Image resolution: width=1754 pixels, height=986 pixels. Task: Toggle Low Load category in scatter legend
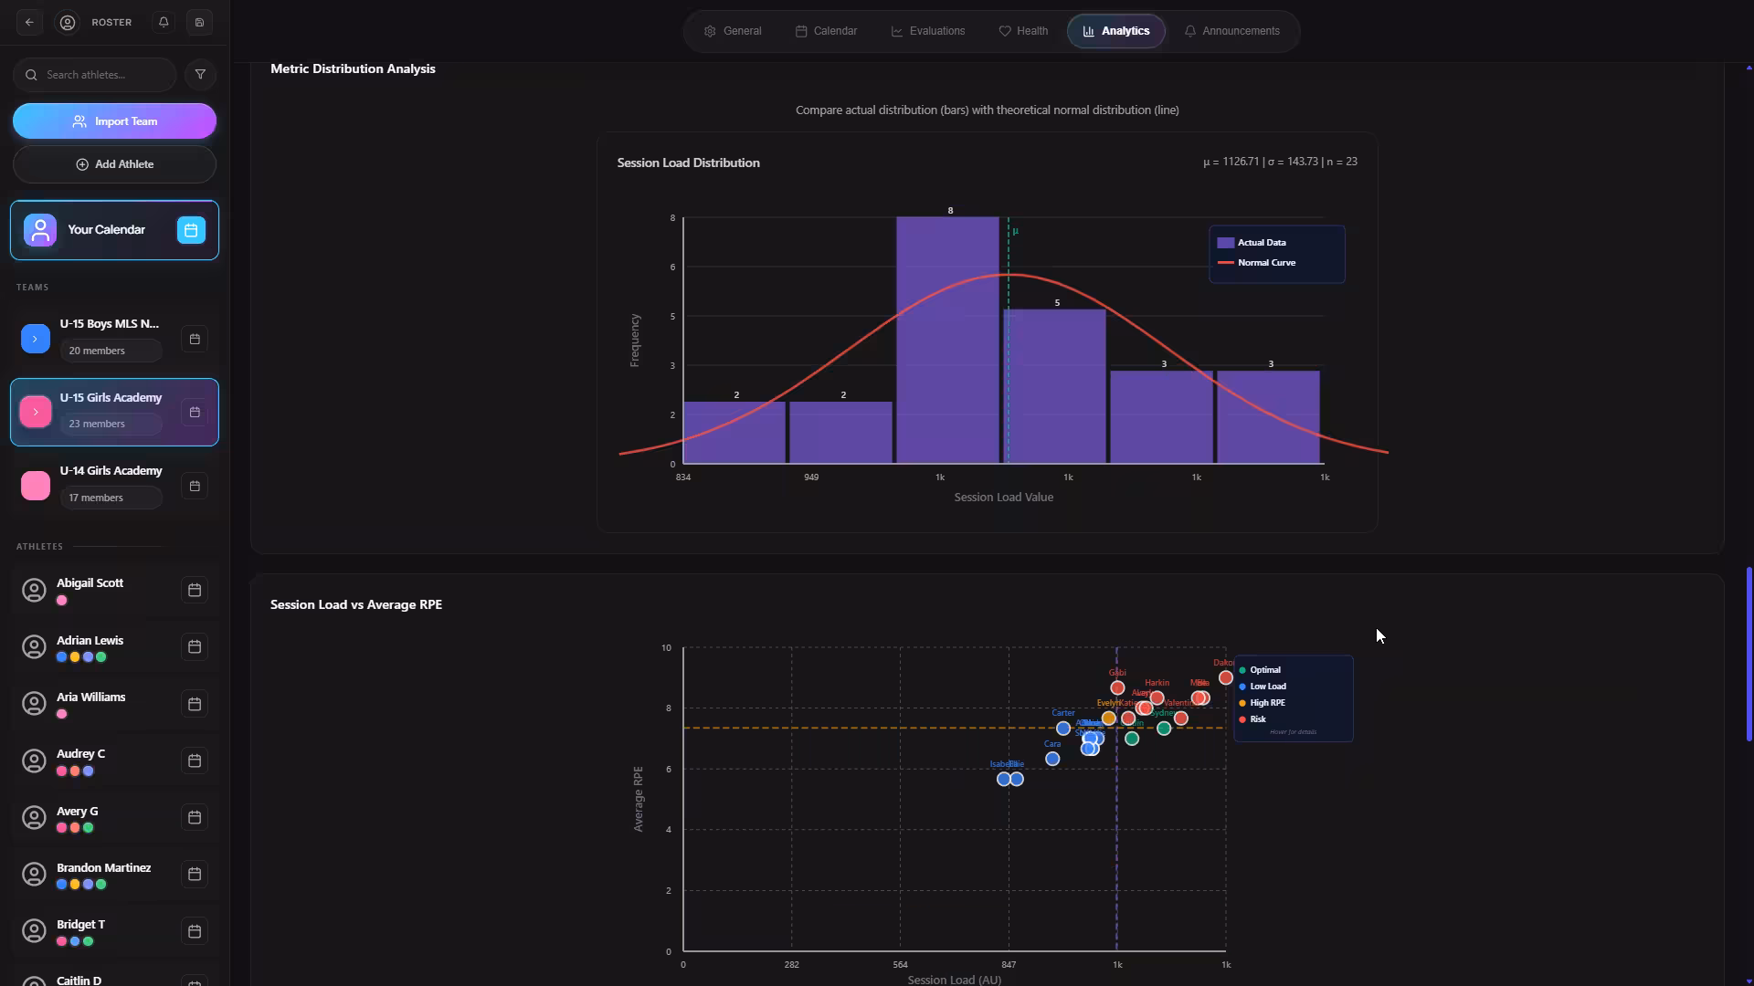[1263, 687]
